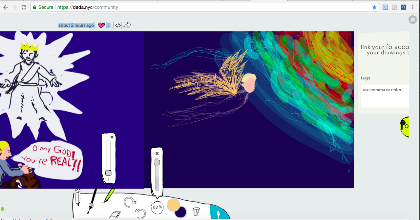This screenshot has height=220, width=420.
Task: Close the opacity slider popup
Action: [157, 154]
